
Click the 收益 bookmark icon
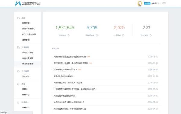tap(18, 84)
